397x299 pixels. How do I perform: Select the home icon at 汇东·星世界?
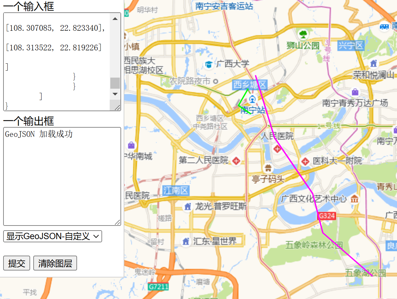click(186, 241)
